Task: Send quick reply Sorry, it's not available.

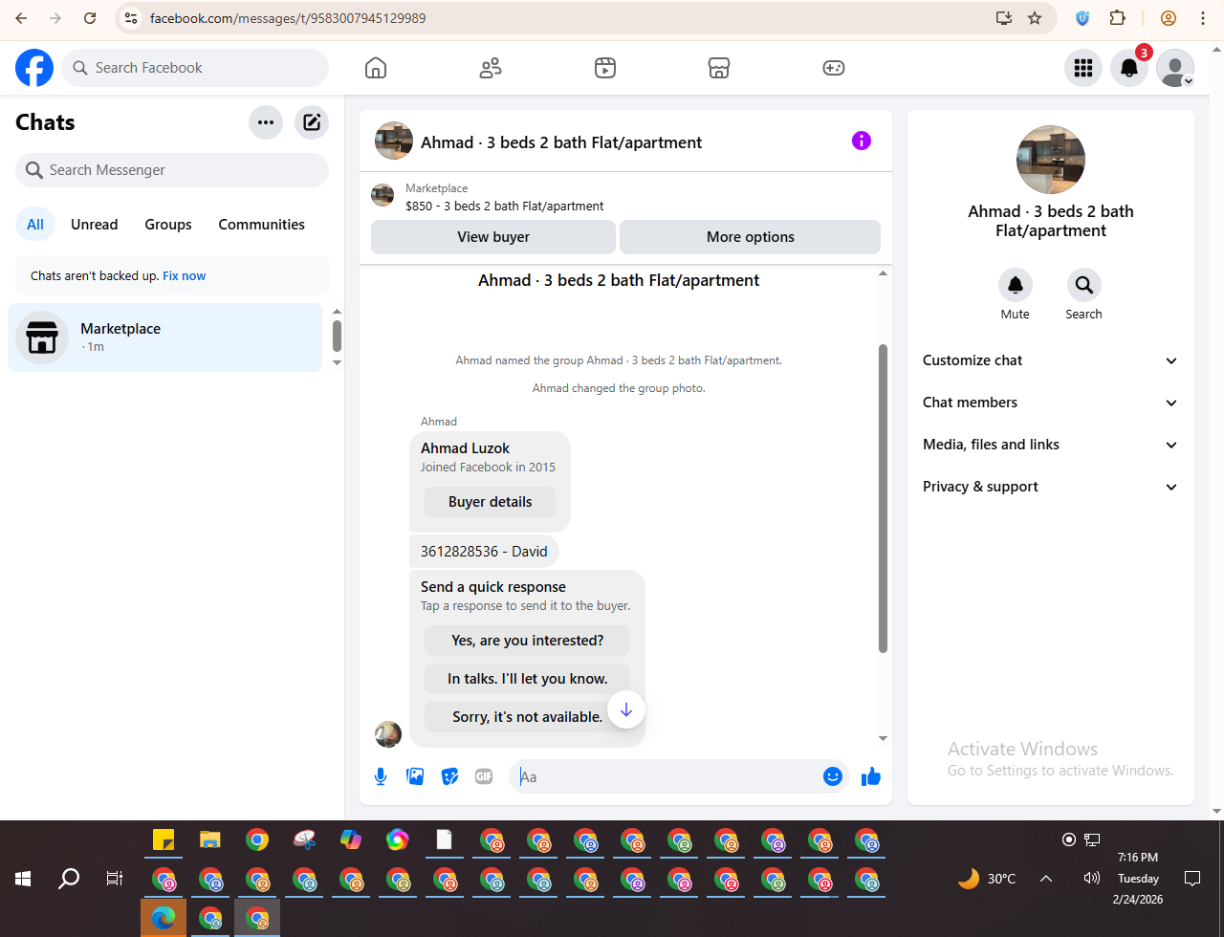Action: coord(528,717)
